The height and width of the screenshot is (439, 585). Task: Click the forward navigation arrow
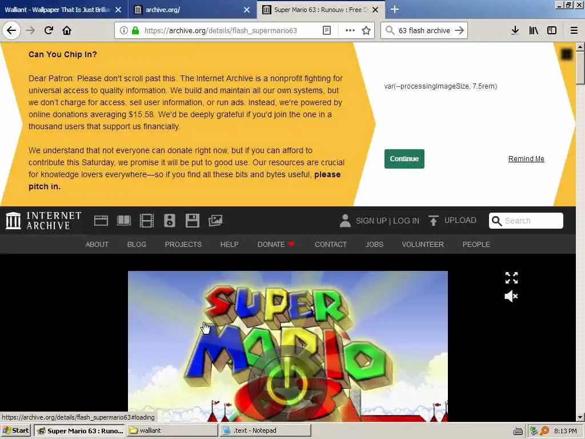pyautogui.click(x=30, y=30)
